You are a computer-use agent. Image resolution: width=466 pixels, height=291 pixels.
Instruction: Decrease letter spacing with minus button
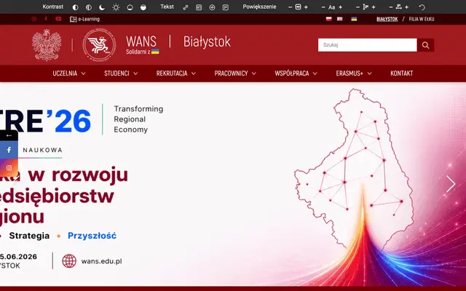tap(391, 7)
